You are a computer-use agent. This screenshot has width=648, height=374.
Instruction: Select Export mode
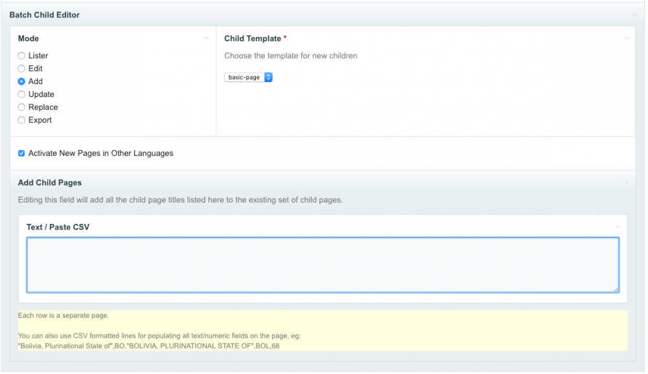tap(21, 120)
